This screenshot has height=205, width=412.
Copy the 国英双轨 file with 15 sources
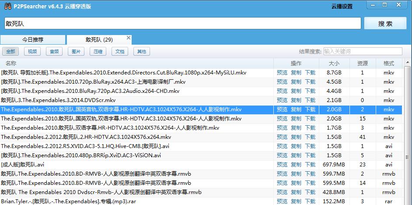point(296,119)
